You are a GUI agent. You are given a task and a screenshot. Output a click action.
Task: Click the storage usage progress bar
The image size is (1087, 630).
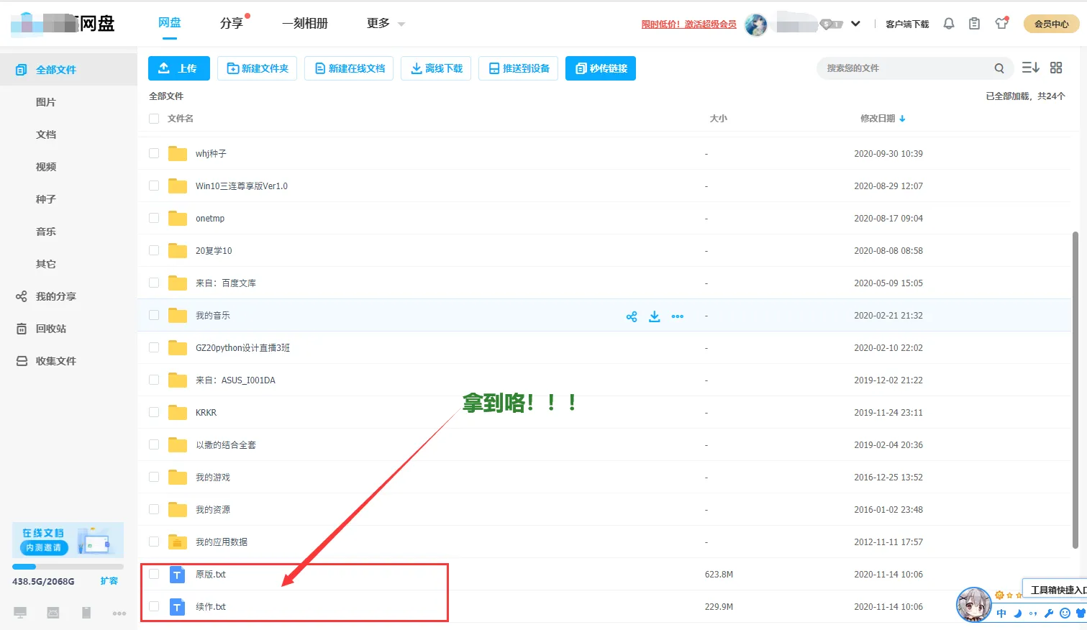[68, 567]
